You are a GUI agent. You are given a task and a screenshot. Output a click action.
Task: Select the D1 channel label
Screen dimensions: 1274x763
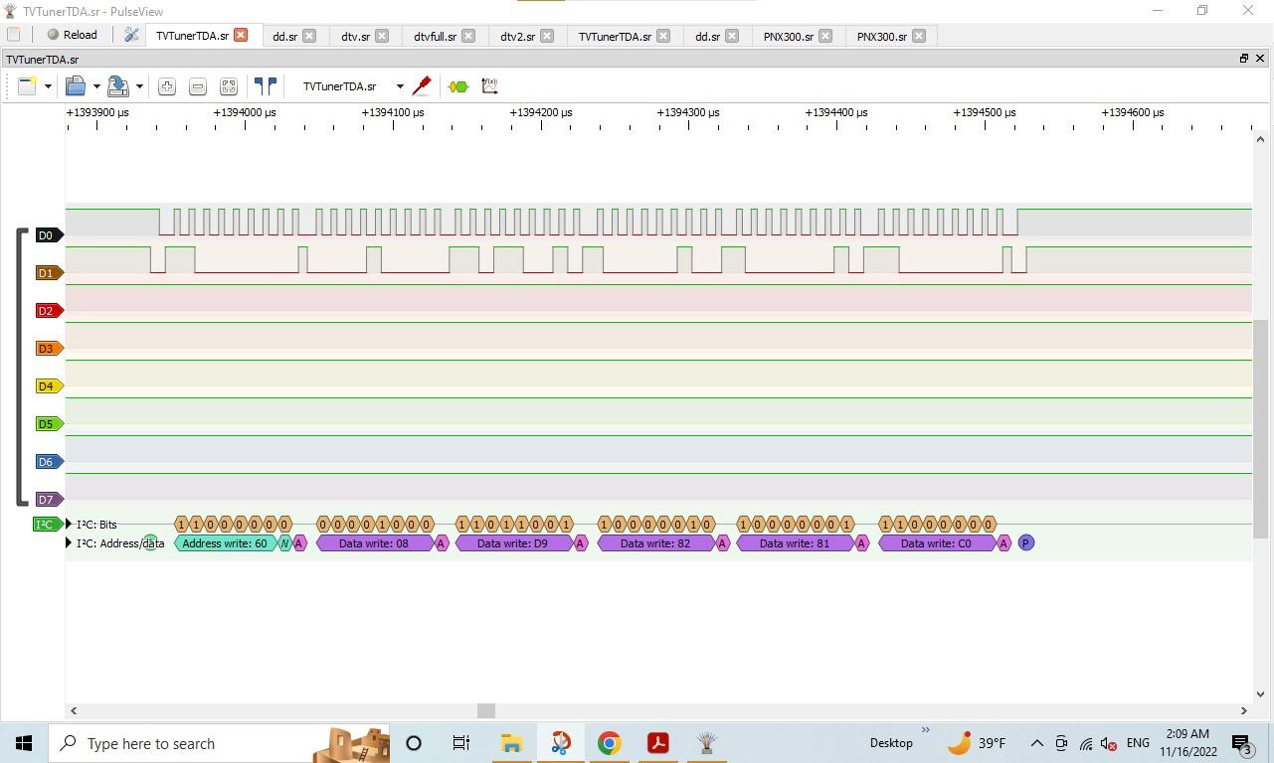[x=49, y=273]
